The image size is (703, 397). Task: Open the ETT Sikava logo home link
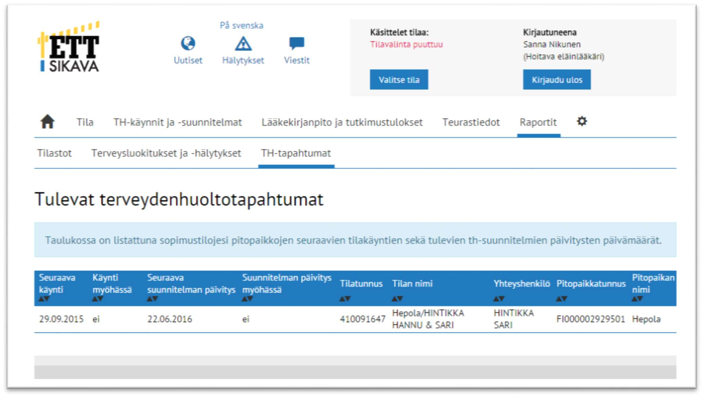(x=69, y=47)
